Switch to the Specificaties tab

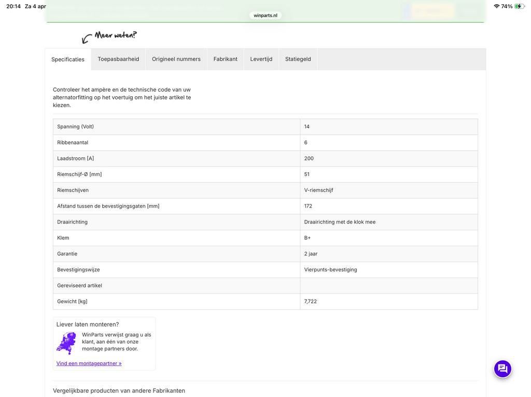pos(68,60)
